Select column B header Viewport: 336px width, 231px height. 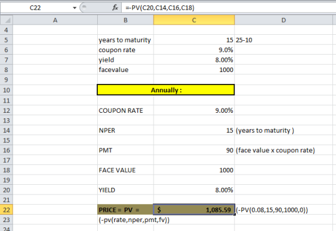coord(125,20)
